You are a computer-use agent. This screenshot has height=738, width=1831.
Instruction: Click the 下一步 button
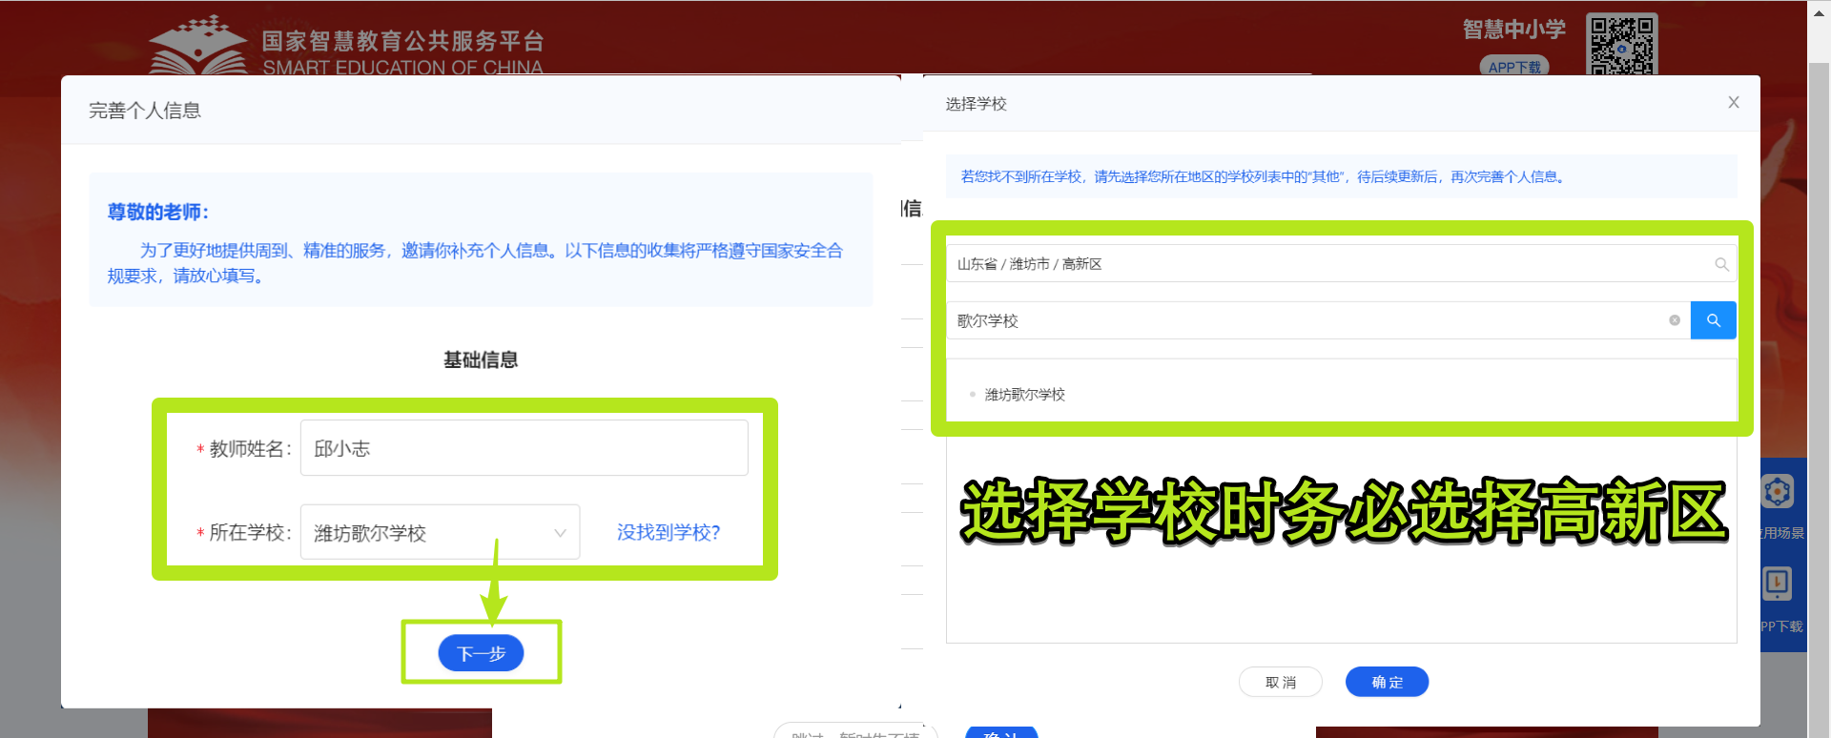tap(481, 653)
